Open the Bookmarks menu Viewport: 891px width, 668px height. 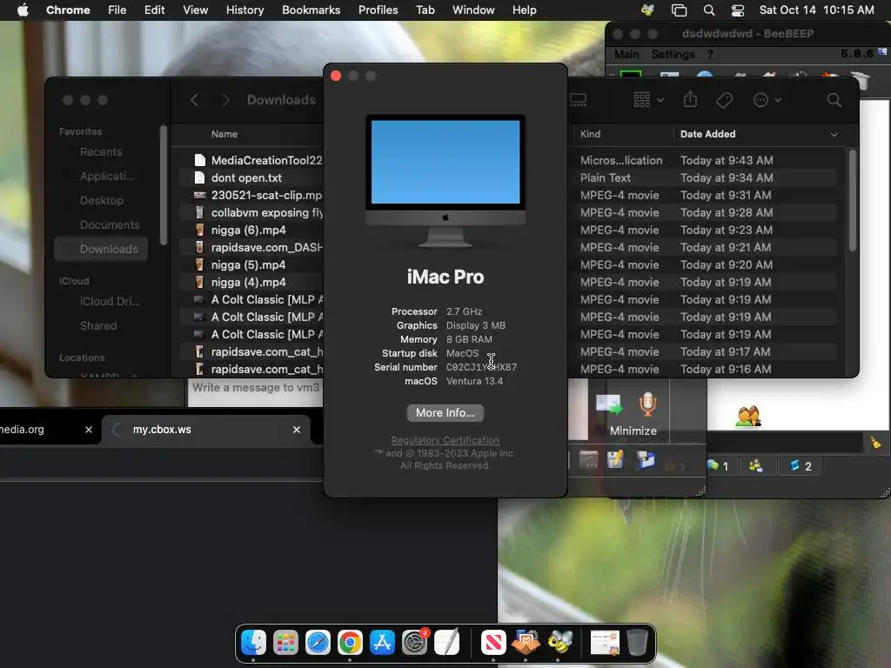point(311,10)
